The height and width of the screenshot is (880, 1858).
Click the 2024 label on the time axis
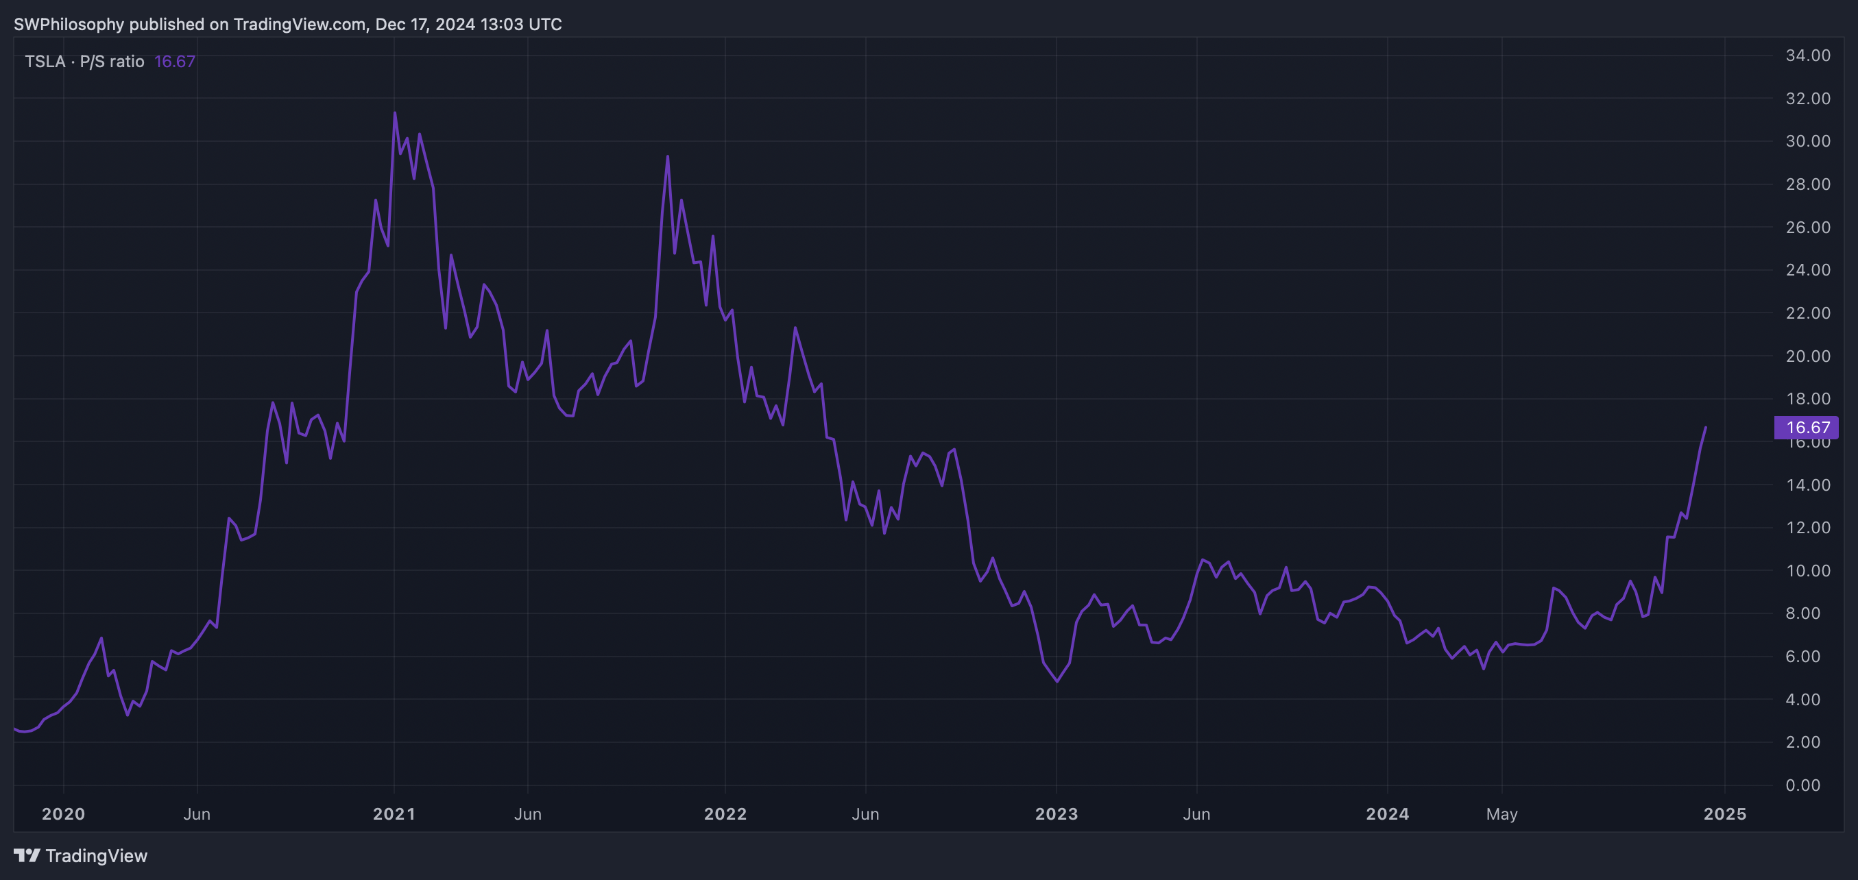point(1387,814)
